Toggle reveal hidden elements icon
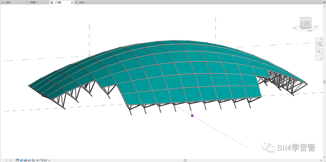326x162 pixels. 41,160
